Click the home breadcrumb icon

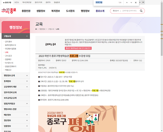coord(36,29)
